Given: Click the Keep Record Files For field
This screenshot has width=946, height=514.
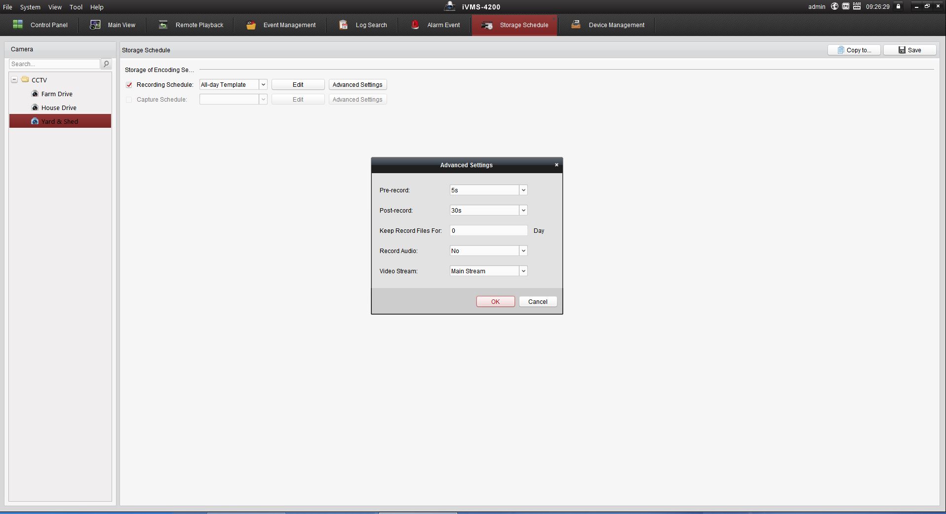Looking at the screenshot, I should tap(488, 231).
